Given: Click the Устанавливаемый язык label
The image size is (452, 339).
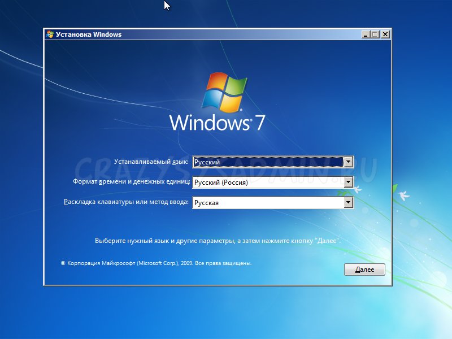Looking at the screenshot, I should point(151,162).
